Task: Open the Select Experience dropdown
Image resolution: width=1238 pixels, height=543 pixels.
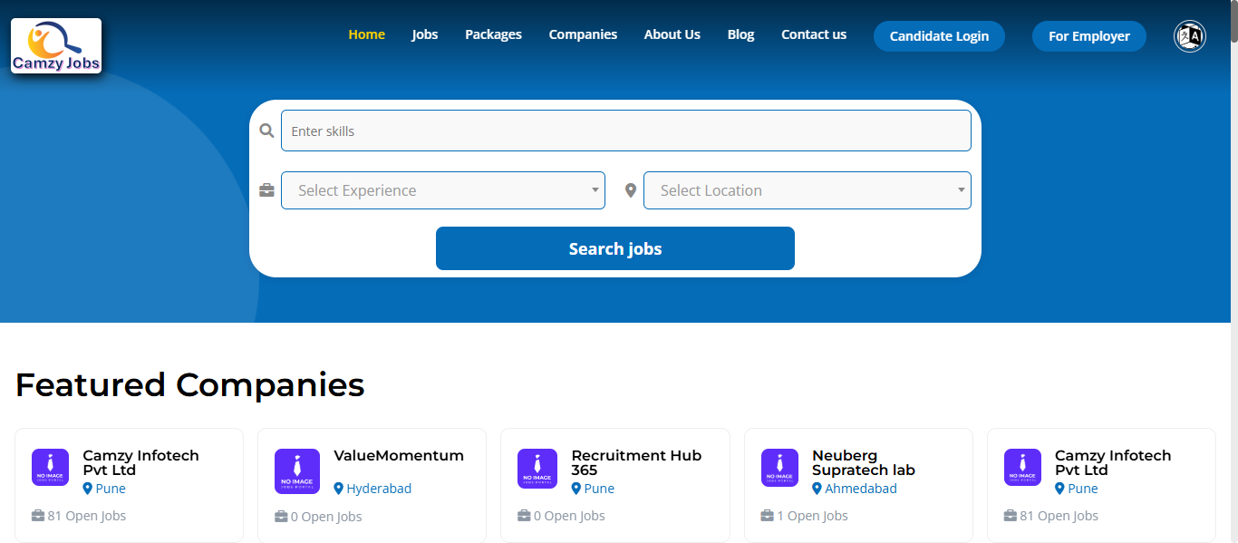Action: click(x=443, y=190)
